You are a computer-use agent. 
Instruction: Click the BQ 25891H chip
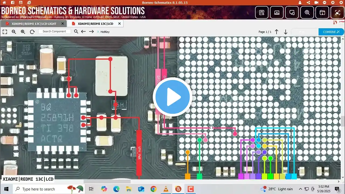click(57, 122)
